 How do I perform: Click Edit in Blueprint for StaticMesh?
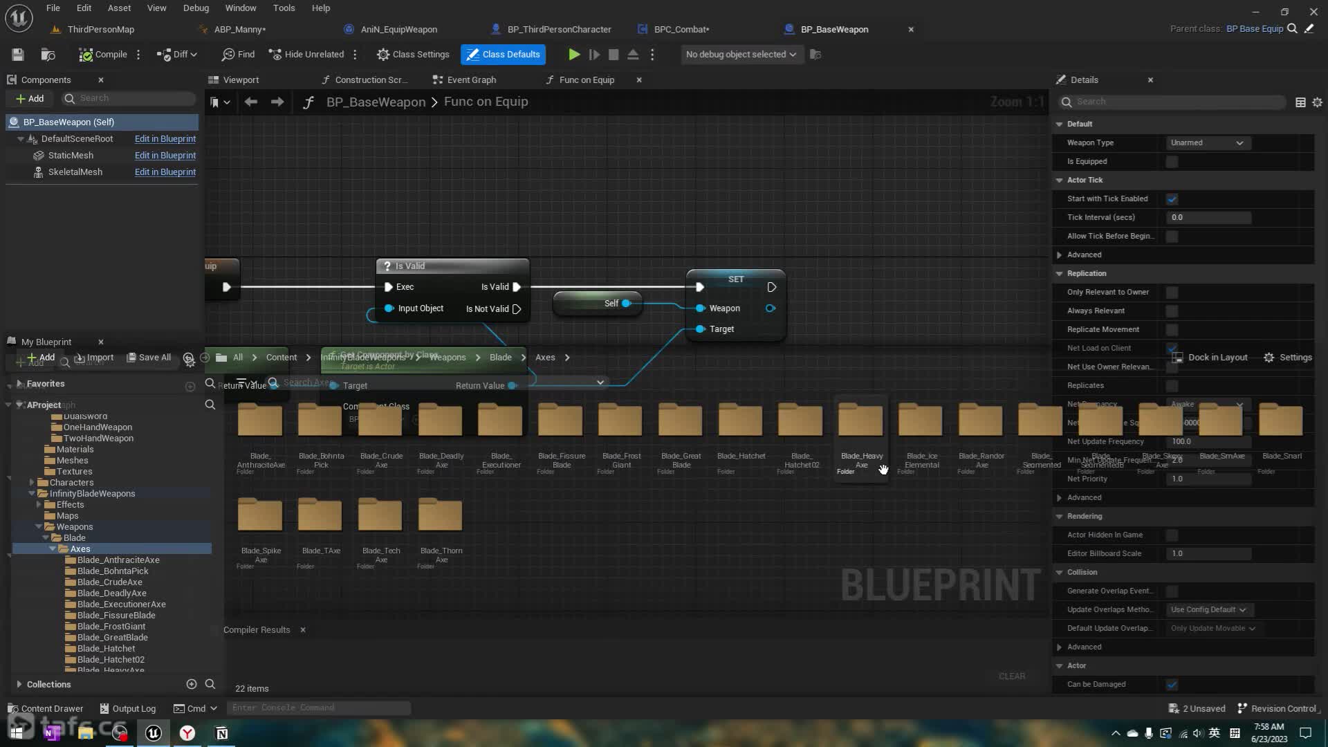165,156
